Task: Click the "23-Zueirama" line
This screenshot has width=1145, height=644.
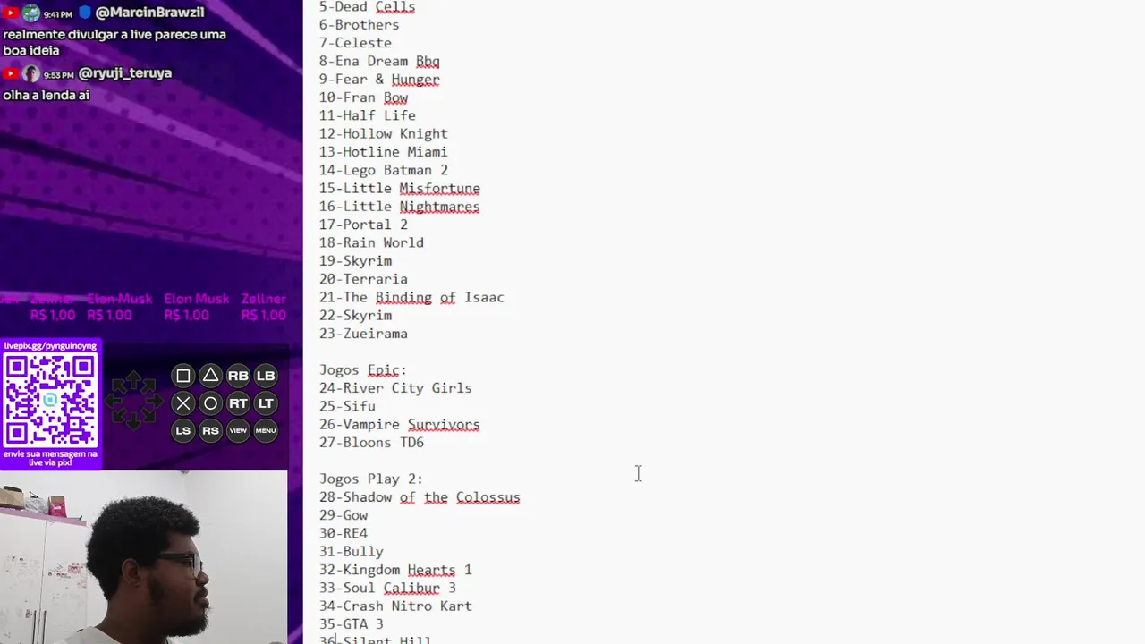Action: click(x=363, y=334)
